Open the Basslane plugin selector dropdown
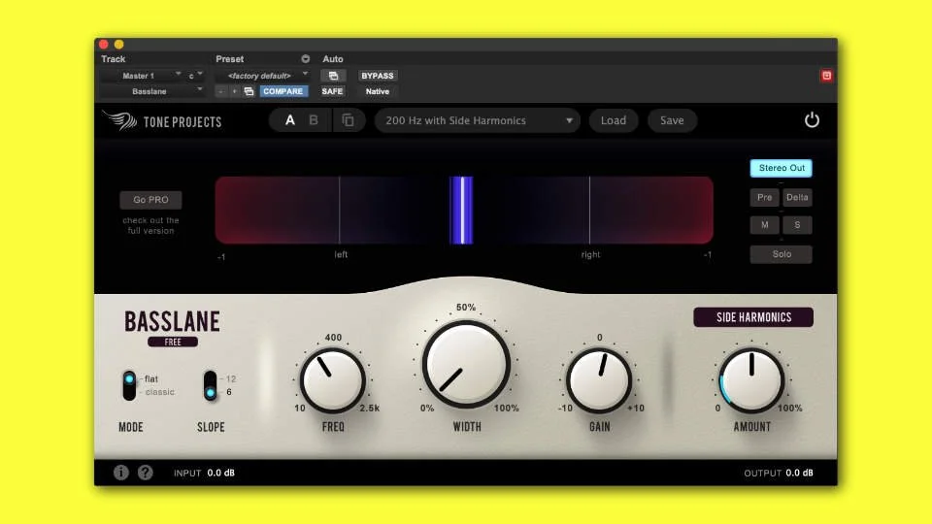 click(152, 91)
